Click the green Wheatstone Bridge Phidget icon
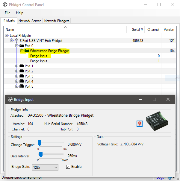The width and height of the screenshot is (180, 181). click(x=27, y=51)
